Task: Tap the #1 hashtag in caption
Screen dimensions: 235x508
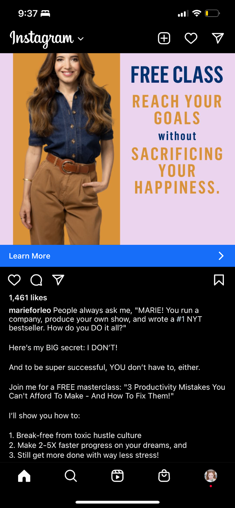Action: tap(180, 319)
